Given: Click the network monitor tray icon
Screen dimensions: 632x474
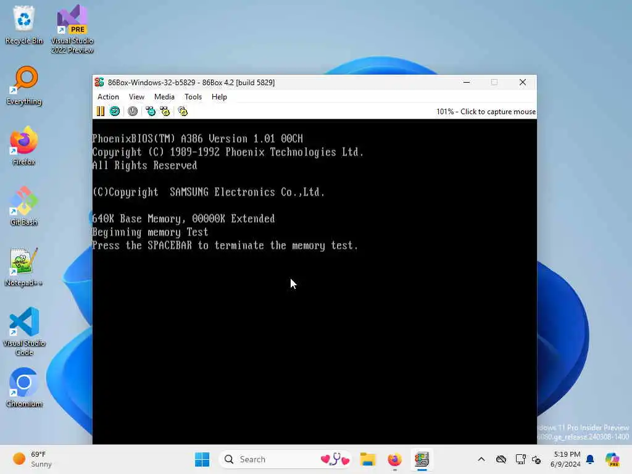Looking at the screenshot, I should (520, 459).
